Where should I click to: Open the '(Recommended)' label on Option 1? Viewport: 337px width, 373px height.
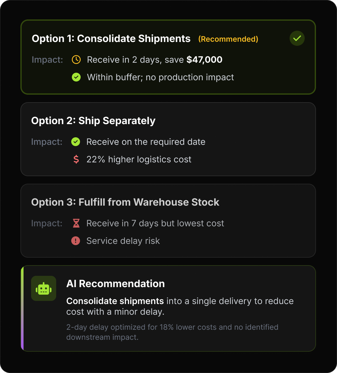click(x=228, y=39)
